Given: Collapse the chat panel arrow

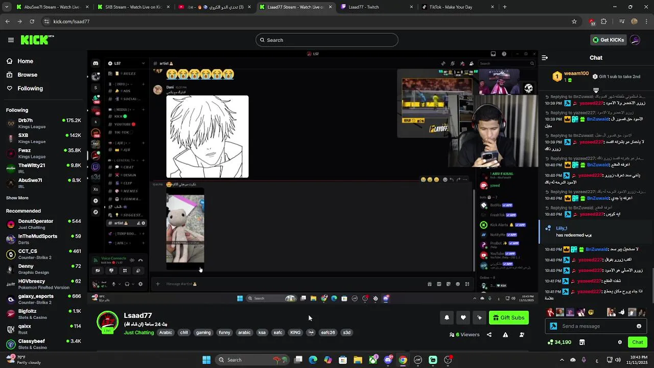Looking at the screenshot, I should pos(545,58).
